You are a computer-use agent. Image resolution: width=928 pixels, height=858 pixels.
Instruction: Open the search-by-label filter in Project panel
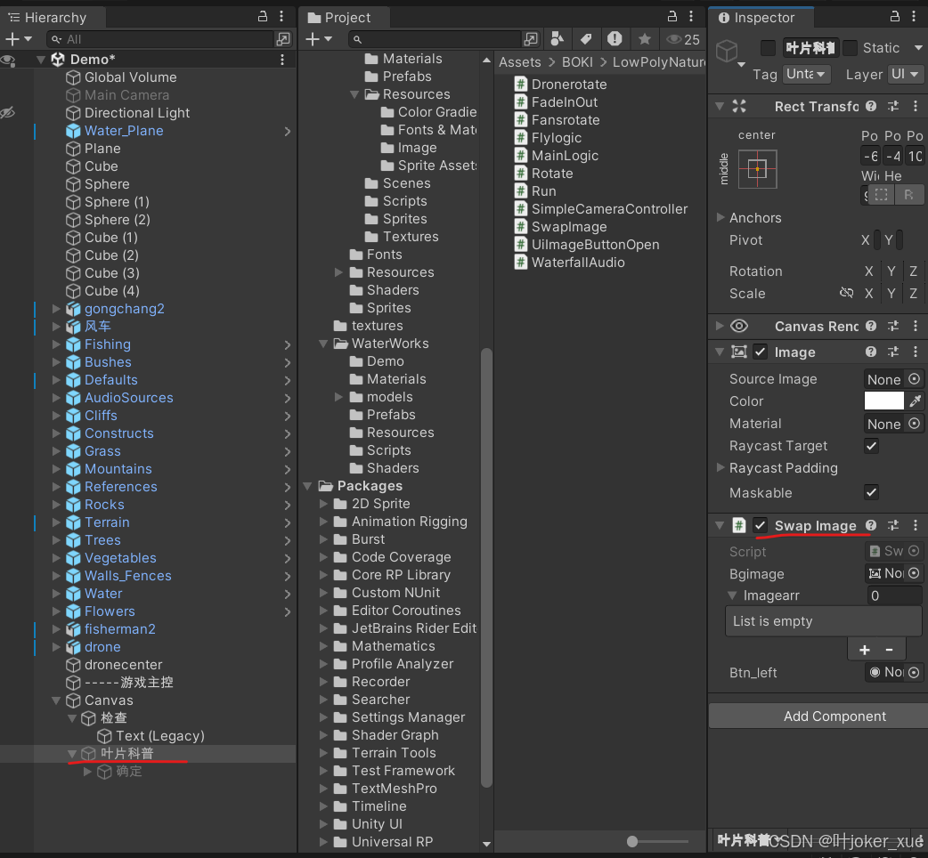click(585, 39)
